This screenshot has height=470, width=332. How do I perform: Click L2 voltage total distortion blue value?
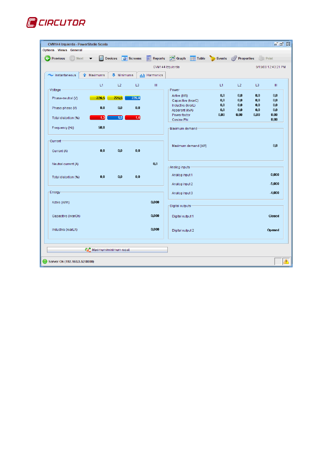click(115, 118)
